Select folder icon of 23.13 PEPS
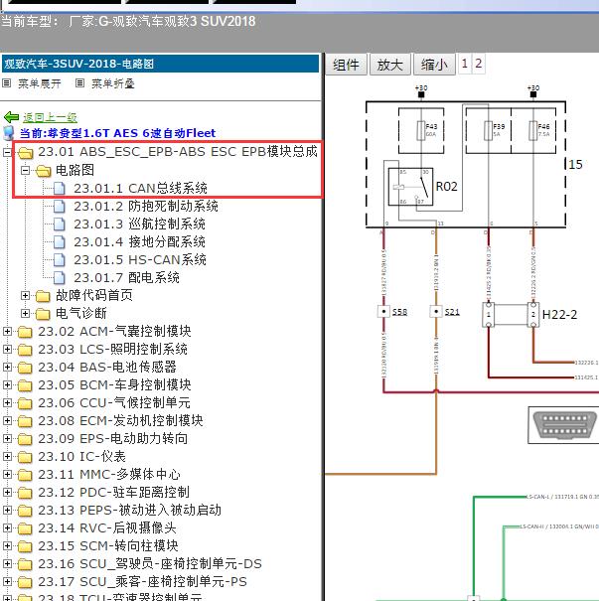The image size is (599, 601). (x=25, y=511)
